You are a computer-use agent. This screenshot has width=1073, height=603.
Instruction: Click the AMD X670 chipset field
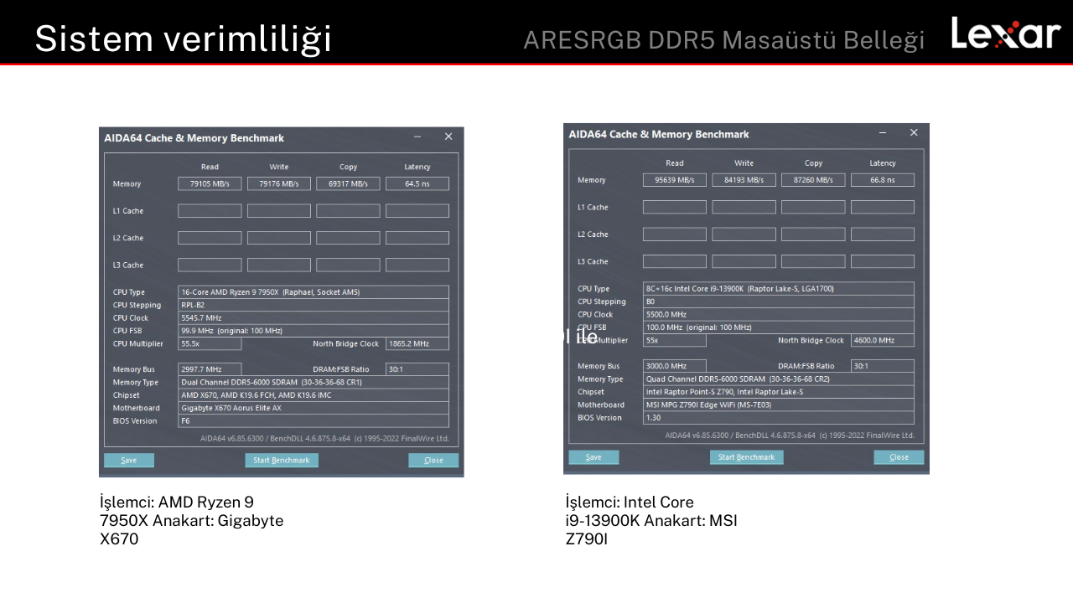(314, 395)
